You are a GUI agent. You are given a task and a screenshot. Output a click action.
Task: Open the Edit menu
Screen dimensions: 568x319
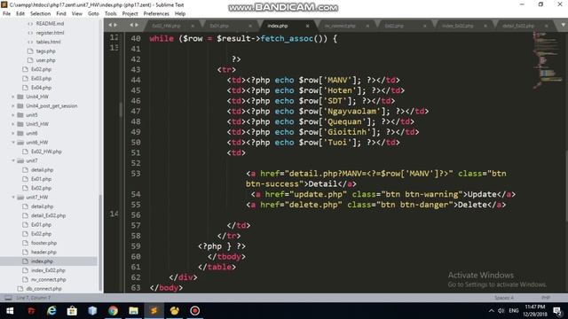click(x=20, y=14)
